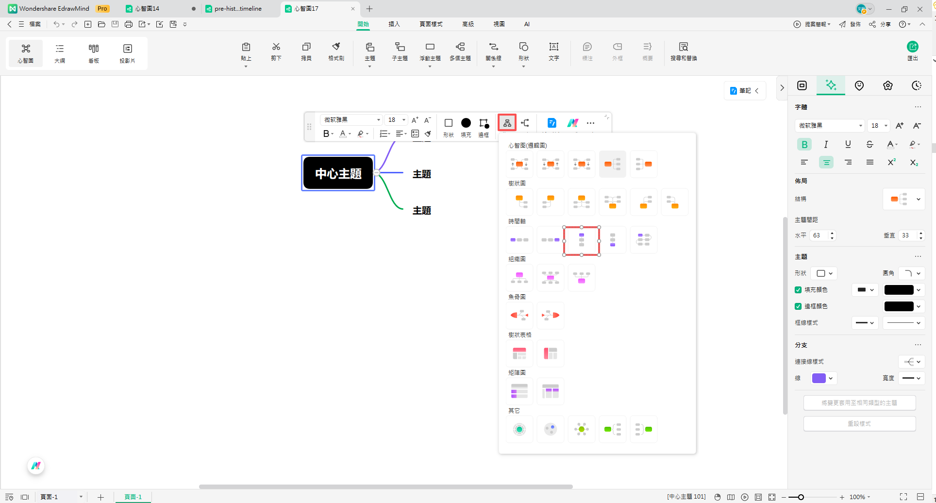Click the 筆記 notes button
Image resolution: width=936 pixels, height=503 pixels.
coord(744,91)
